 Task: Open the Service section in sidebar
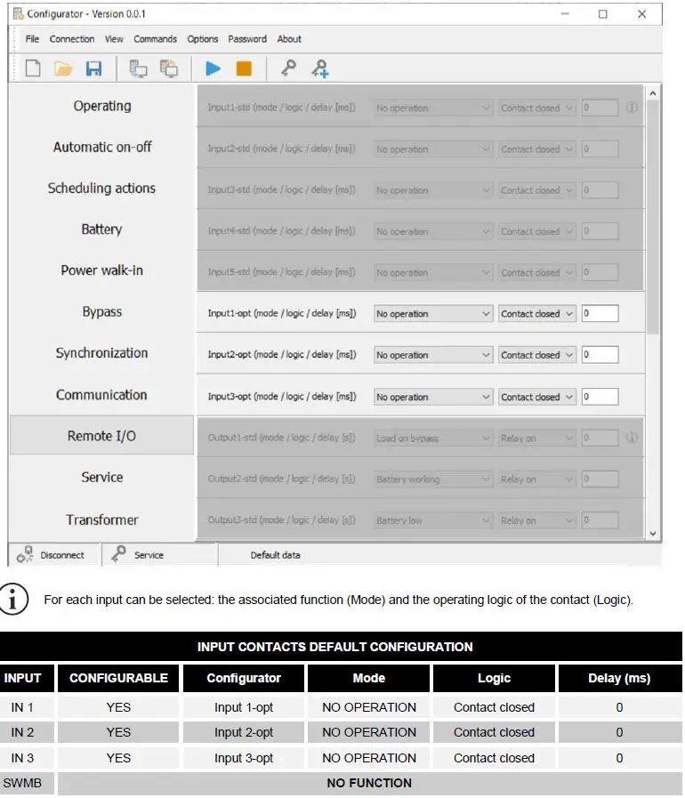(101, 477)
